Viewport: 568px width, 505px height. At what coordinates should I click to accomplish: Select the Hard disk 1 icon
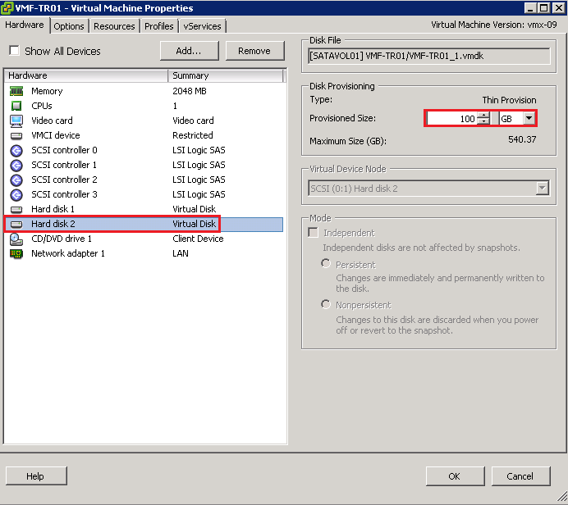pos(16,209)
